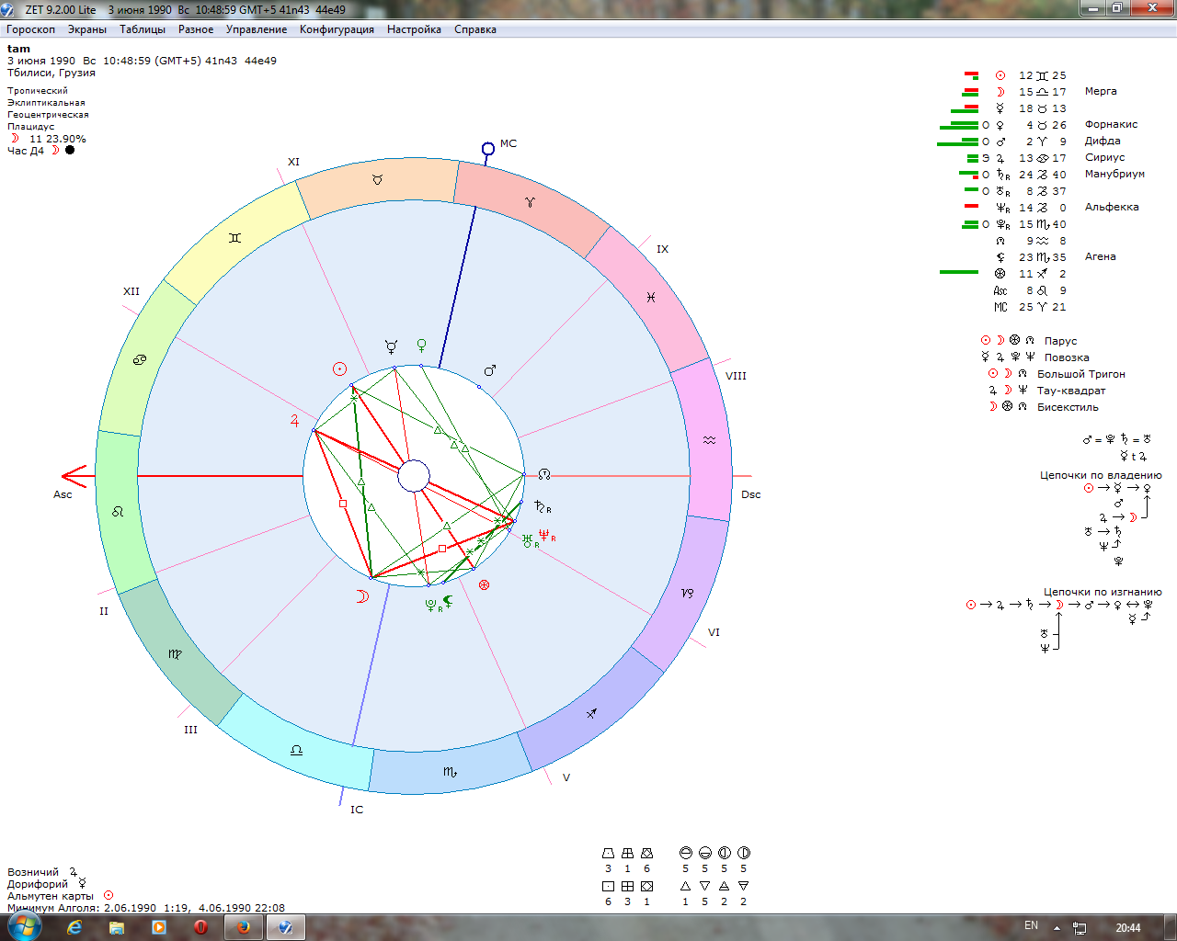1177x941 pixels.
Task: Expand the Таблицы menu
Action: (x=143, y=29)
